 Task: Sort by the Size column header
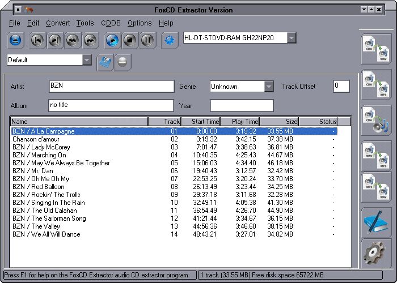(x=279, y=122)
